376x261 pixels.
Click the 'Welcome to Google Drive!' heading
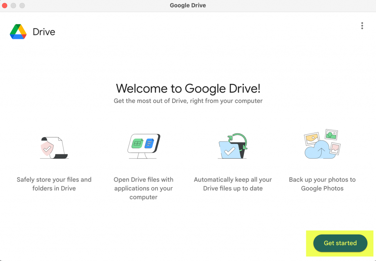click(188, 88)
